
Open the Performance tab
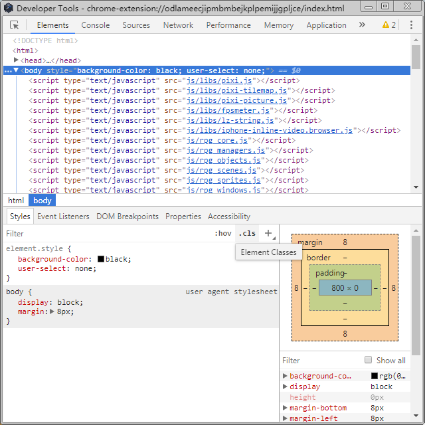coord(228,25)
